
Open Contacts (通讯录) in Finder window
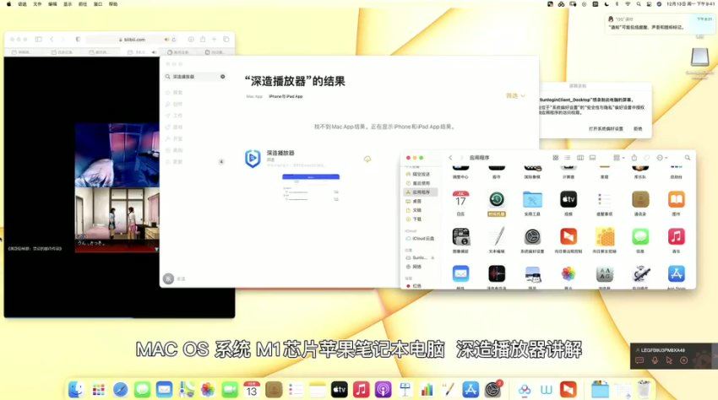point(640,199)
